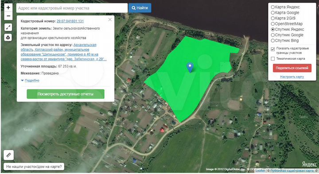Select Спутник Яндекс satellite layer

(x=288, y=29)
